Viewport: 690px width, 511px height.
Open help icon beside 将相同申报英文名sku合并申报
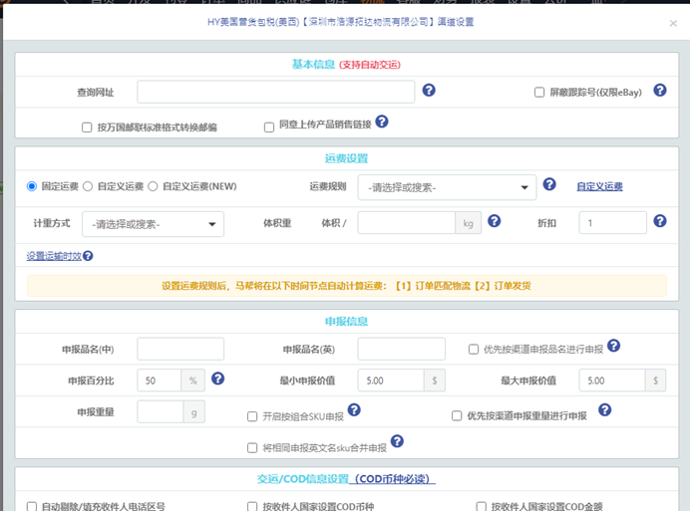[397, 441]
